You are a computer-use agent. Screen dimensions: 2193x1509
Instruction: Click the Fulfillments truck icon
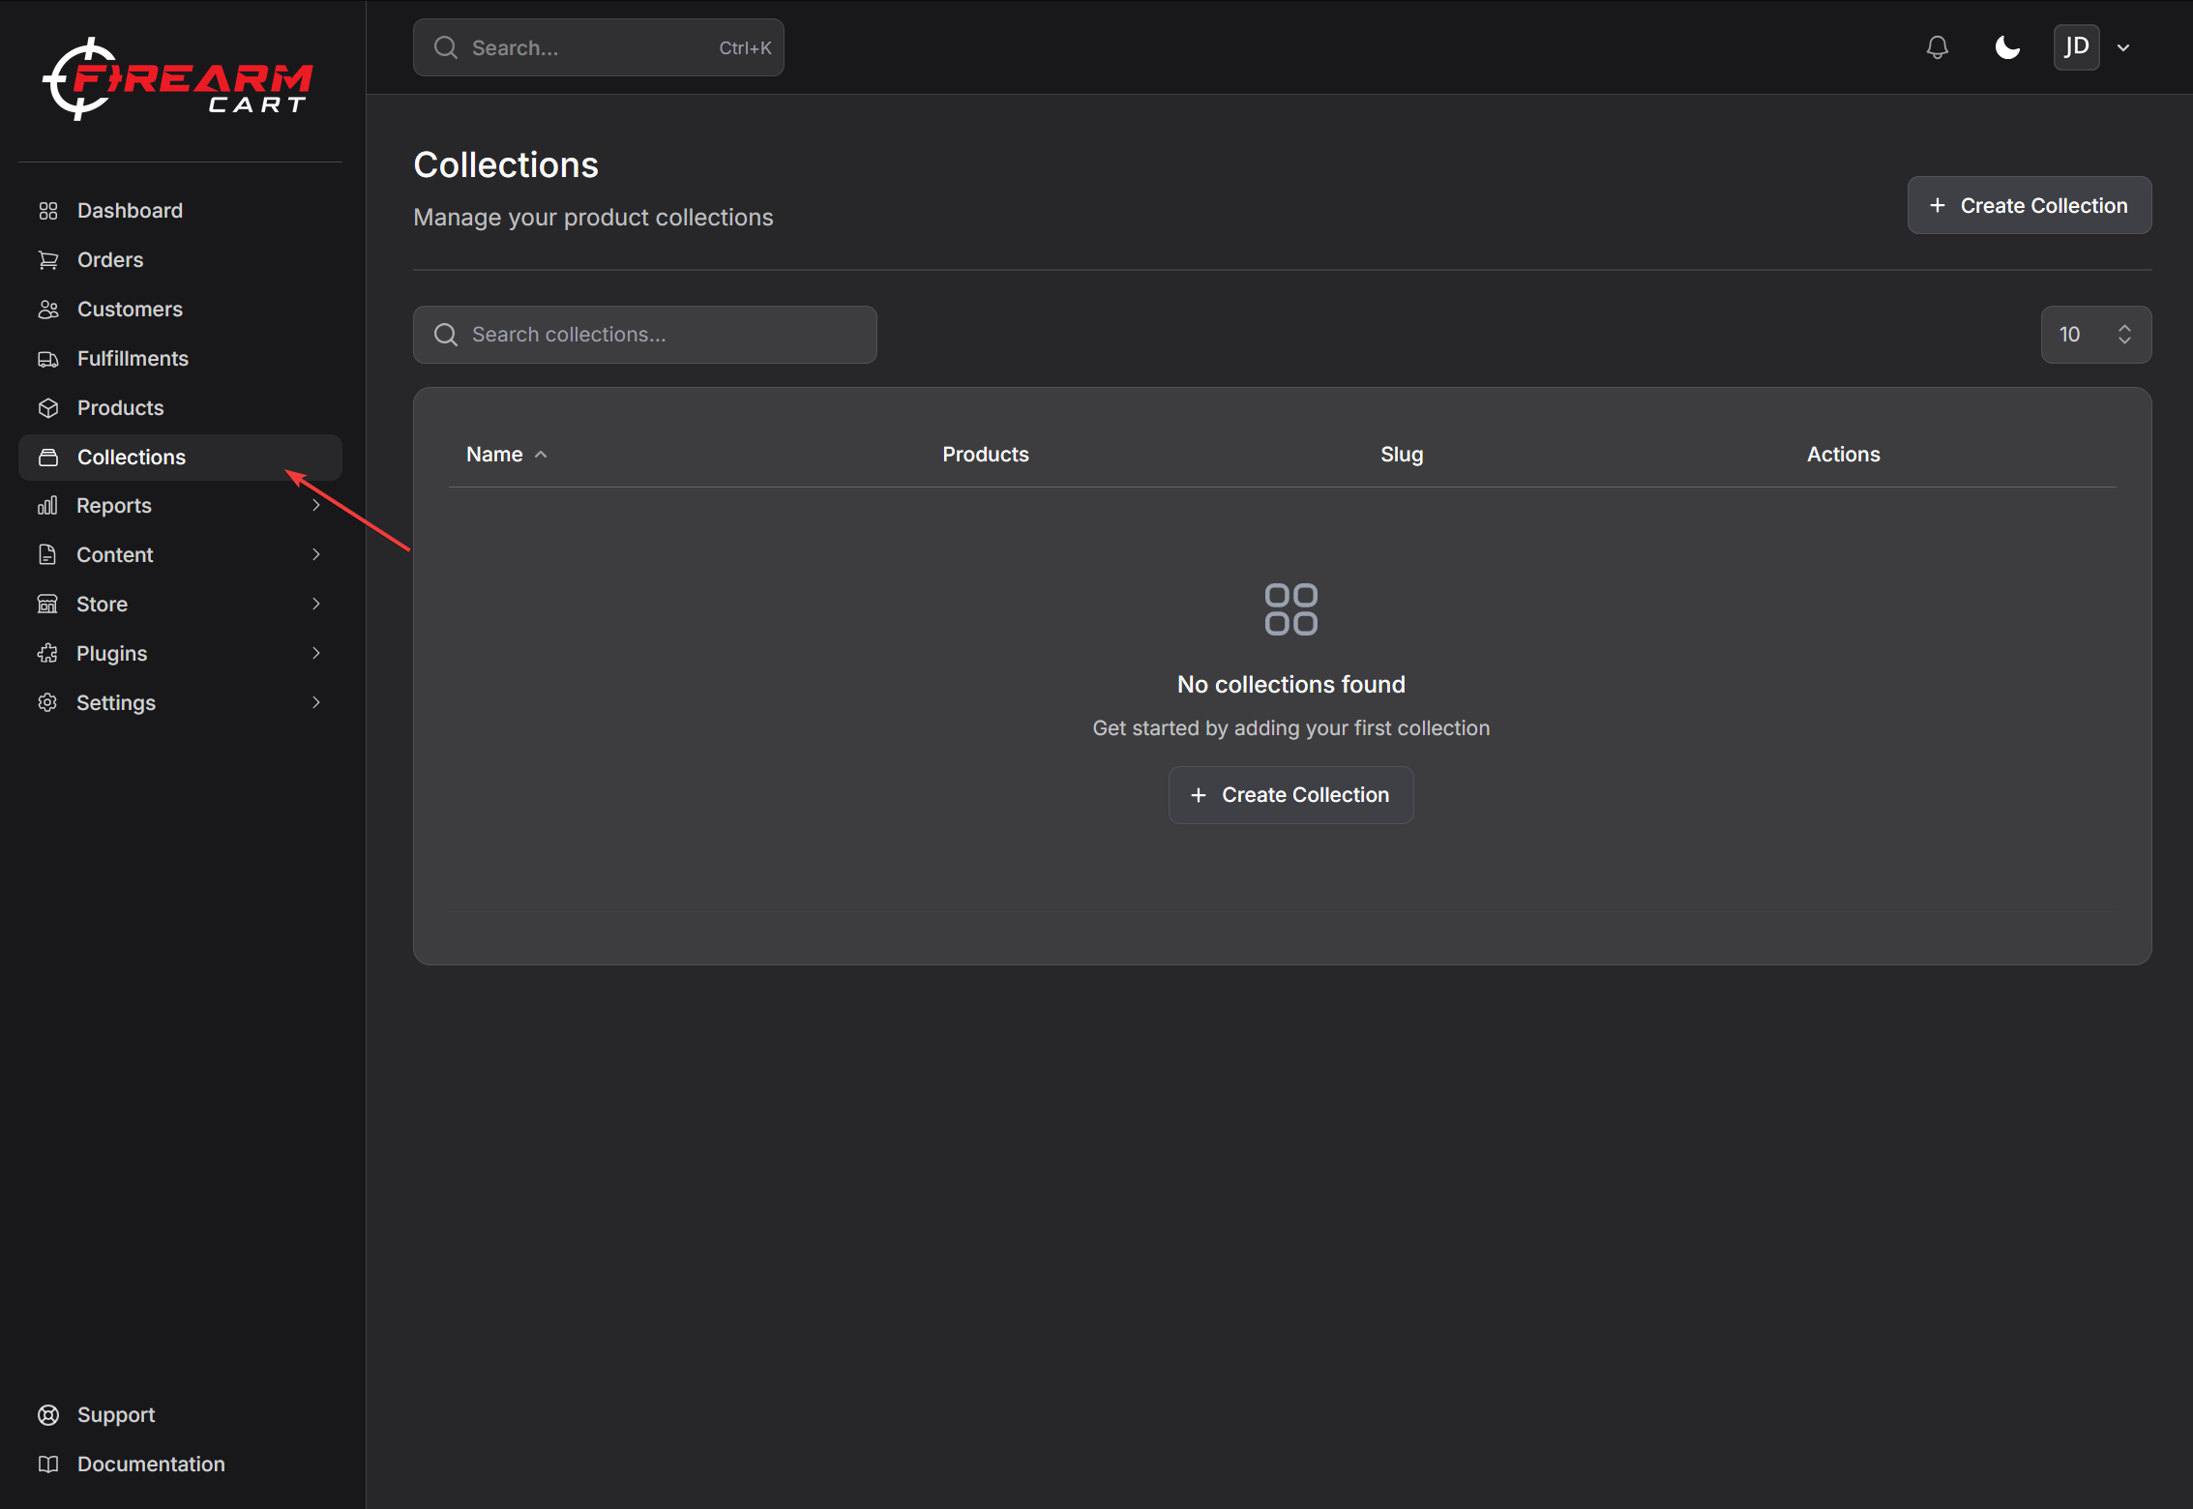(x=48, y=359)
